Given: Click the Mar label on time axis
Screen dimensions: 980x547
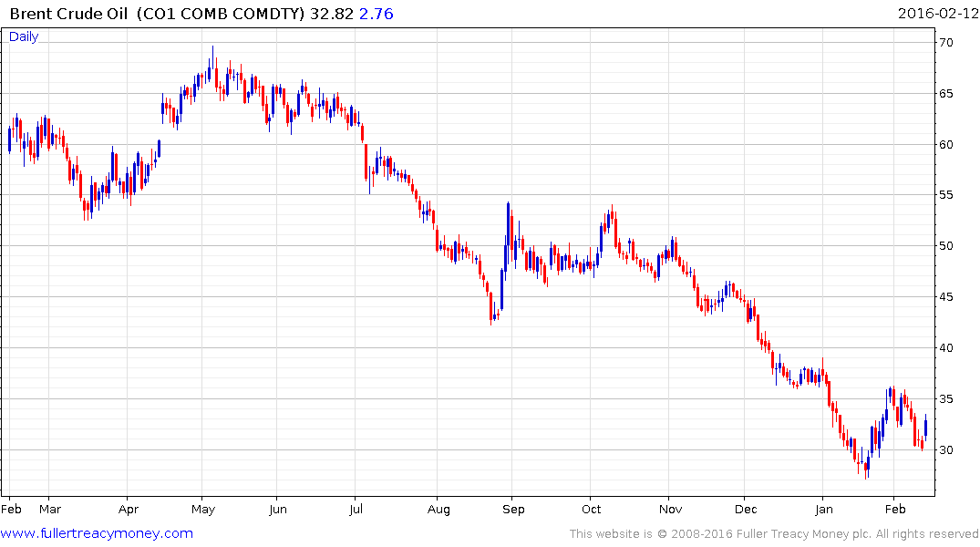Looking at the screenshot, I should point(50,509).
